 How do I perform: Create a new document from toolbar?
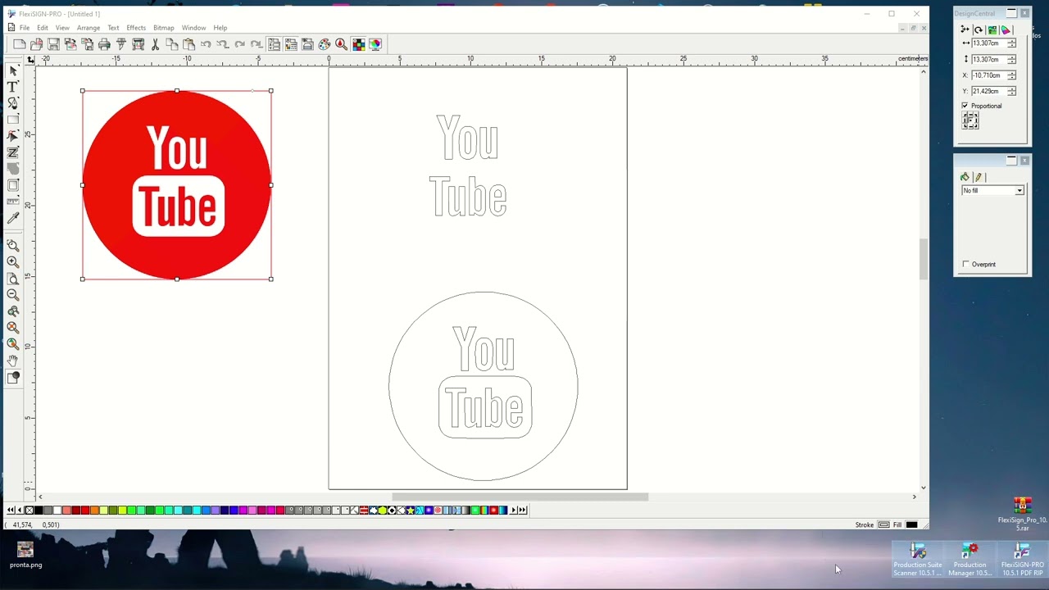click(x=20, y=44)
